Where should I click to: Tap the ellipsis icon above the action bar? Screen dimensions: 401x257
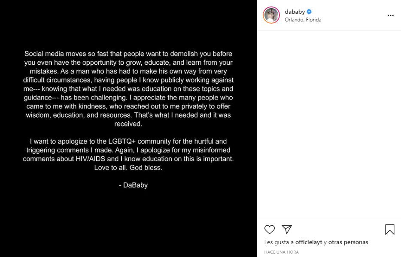coord(391,15)
